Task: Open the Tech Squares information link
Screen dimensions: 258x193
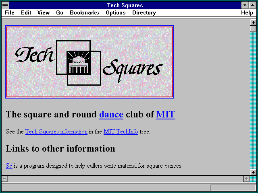Action: pyautogui.click(x=56, y=131)
